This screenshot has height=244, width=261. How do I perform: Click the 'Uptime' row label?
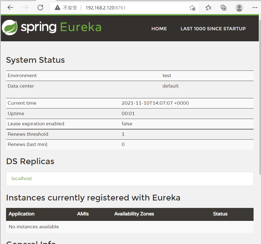click(x=16, y=113)
